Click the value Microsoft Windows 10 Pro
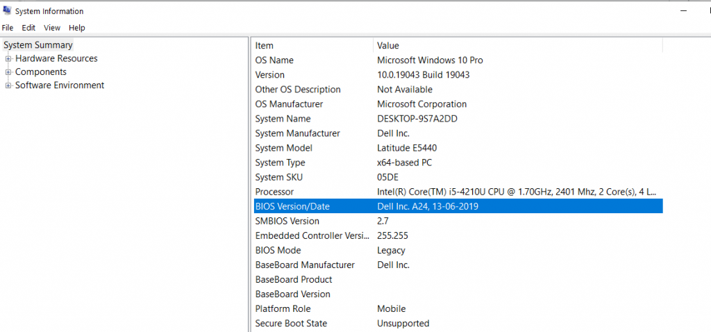The height and width of the screenshot is (332, 711). coord(430,60)
